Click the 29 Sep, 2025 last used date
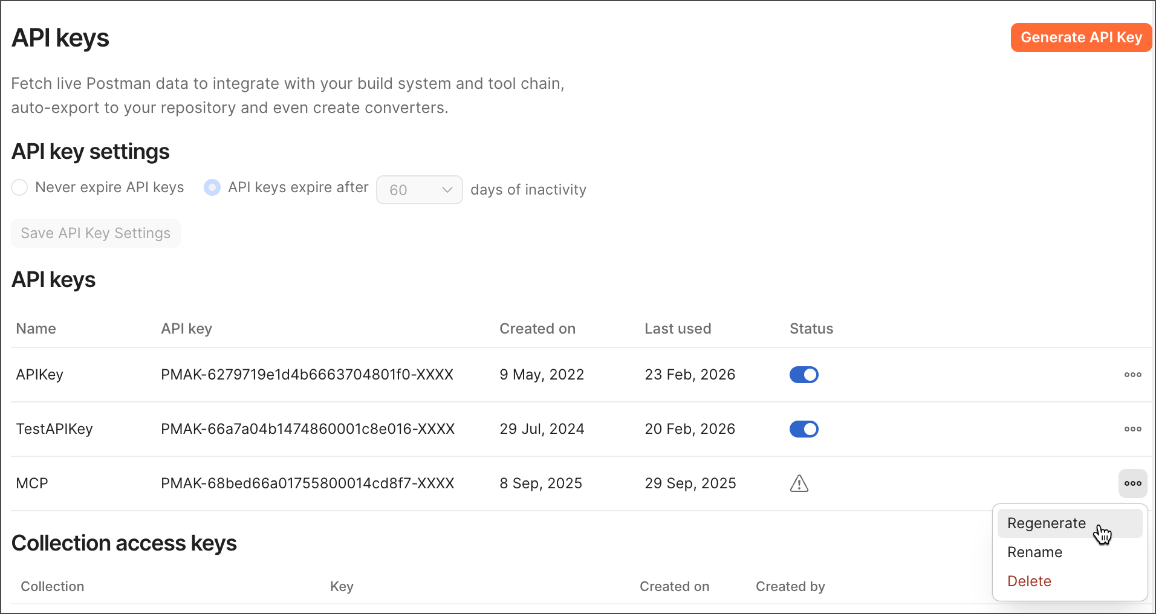This screenshot has width=1156, height=614. click(690, 483)
